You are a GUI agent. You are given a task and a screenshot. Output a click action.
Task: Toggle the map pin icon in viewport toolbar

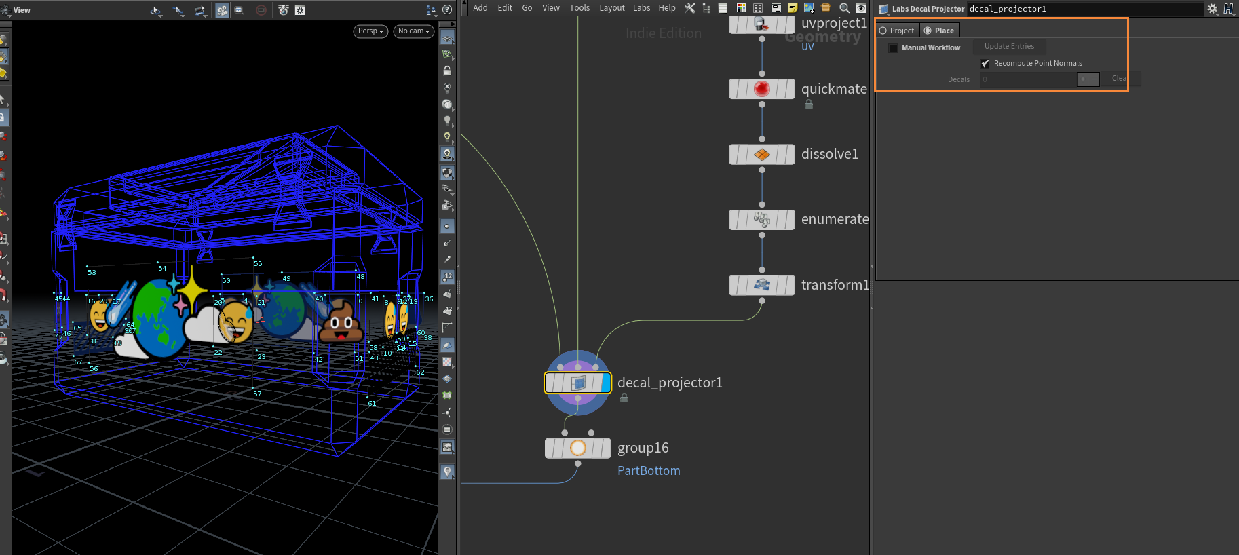coord(447,472)
